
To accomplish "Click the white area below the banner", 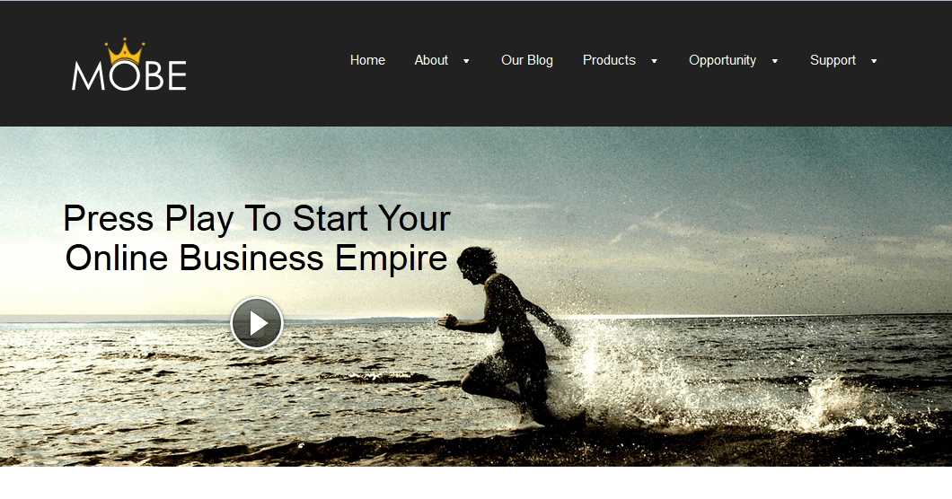I will point(476,483).
